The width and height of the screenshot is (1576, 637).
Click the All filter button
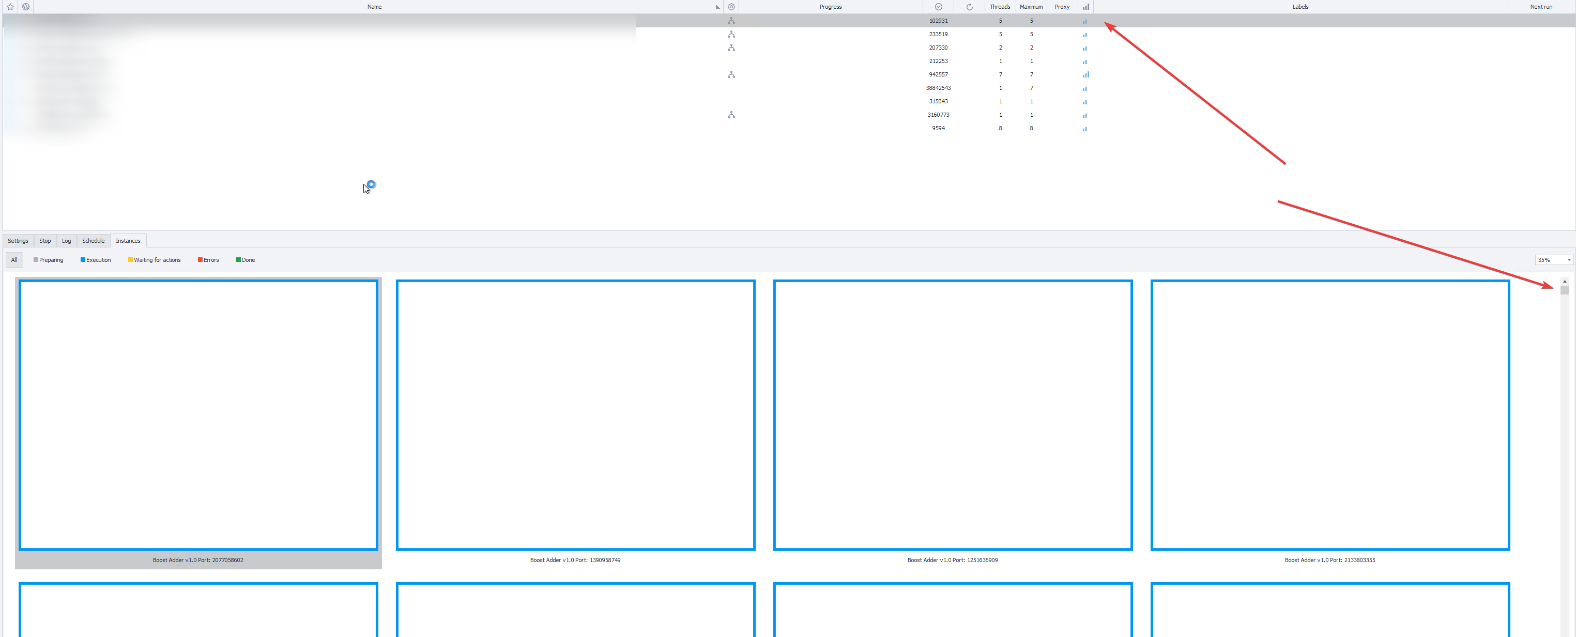[x=14, y=260]
